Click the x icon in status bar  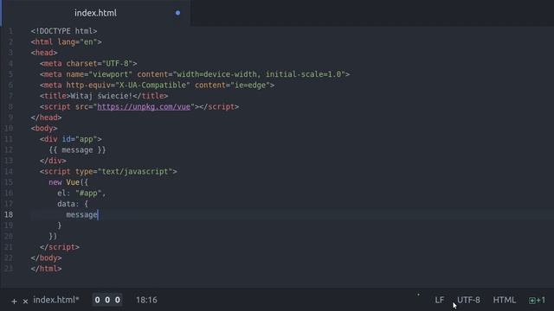pyautogui.click(x=25, y=301)
